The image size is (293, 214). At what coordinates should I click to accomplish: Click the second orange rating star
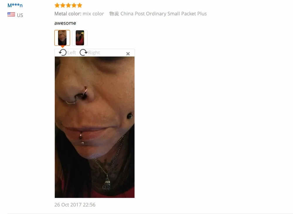click(63, 5)
